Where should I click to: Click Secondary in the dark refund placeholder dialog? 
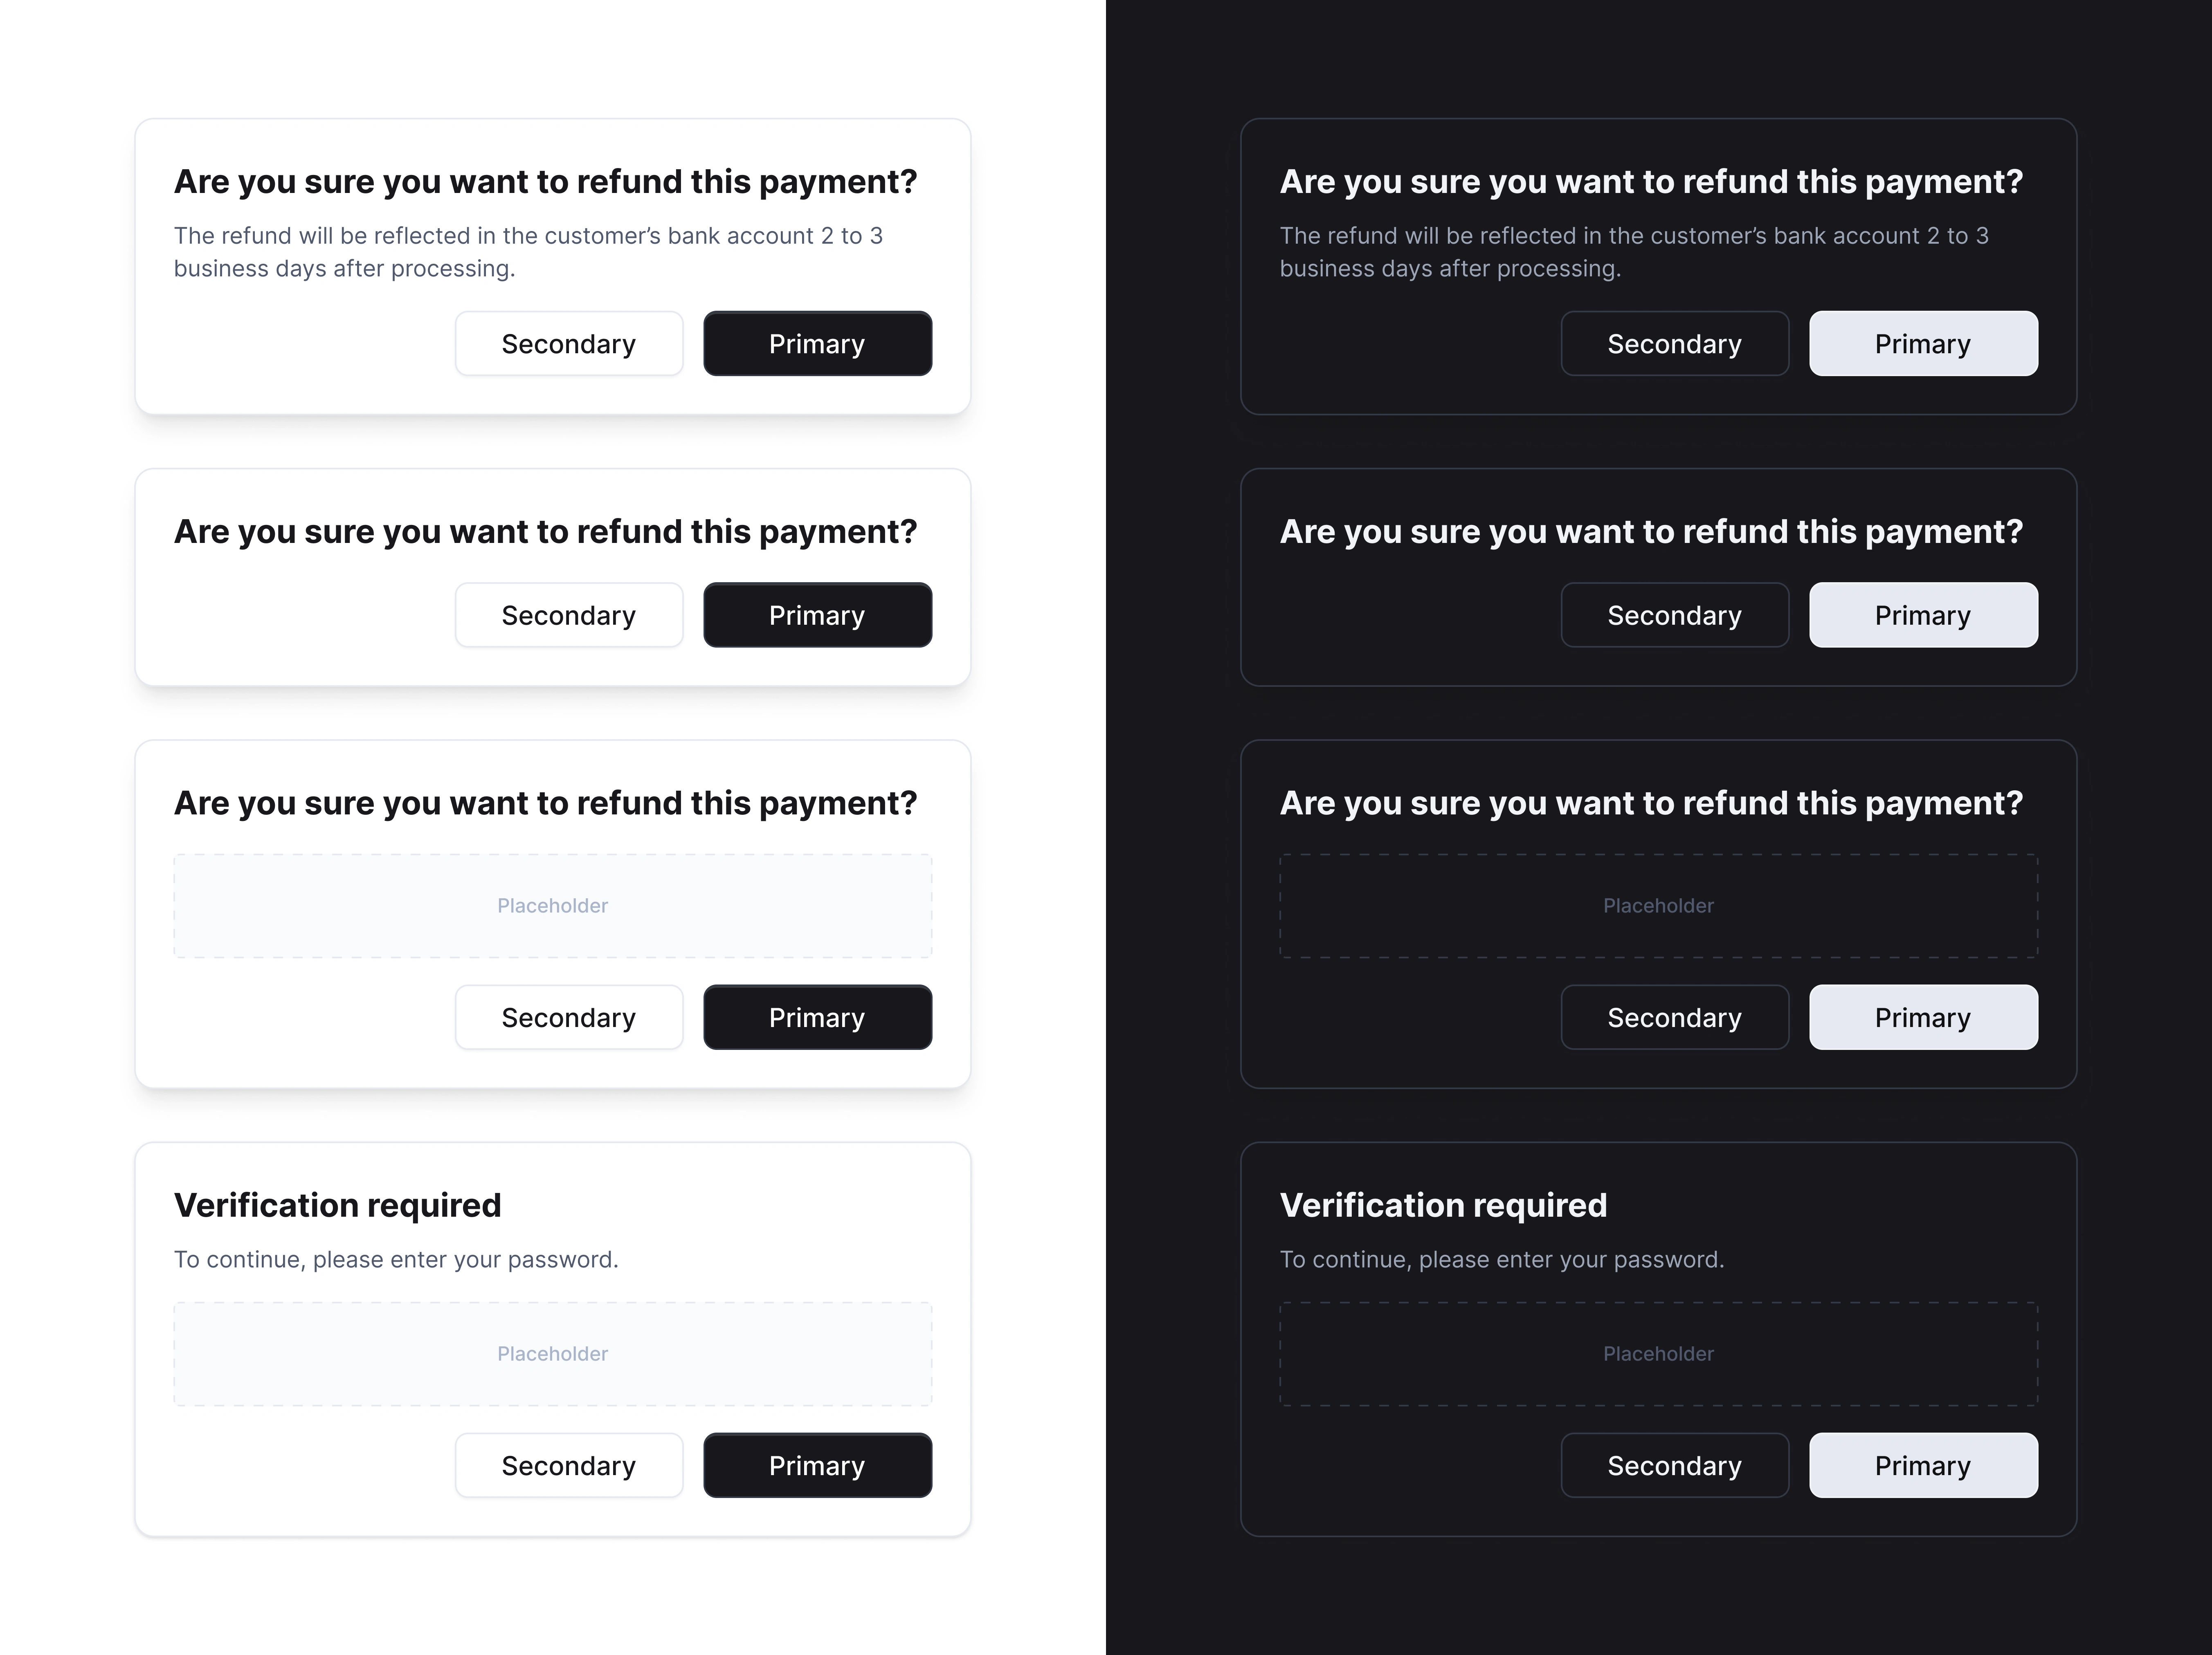(1675, 1017)
